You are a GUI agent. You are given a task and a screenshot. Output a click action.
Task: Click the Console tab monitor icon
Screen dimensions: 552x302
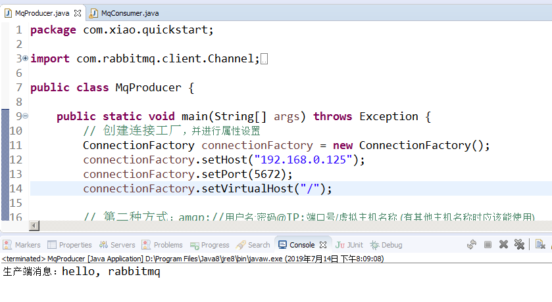coord(282,245)
